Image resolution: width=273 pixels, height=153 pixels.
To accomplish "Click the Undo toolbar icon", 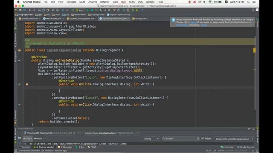I will (x=30, y=10).
